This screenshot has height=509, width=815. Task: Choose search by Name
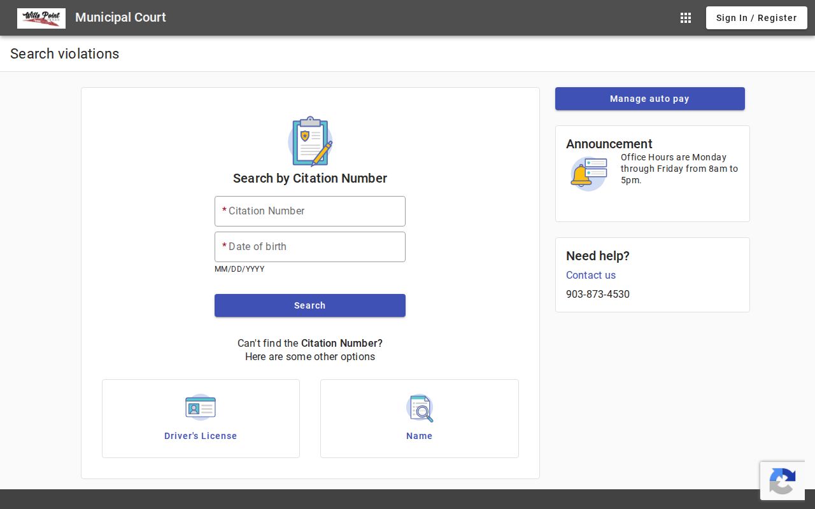click(x=420, y=419)
